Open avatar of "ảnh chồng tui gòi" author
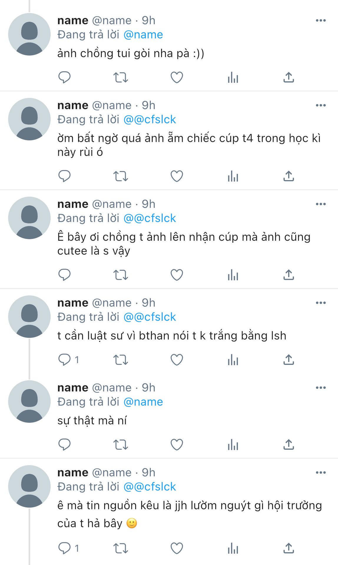Viewport: 338px width, 565px height. [x=29, y=34]
